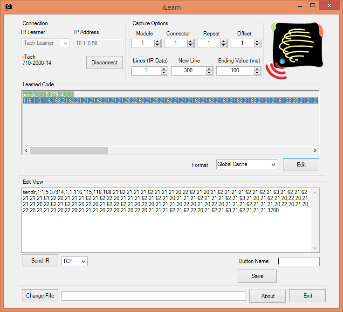Close the iLearn window
The image size is (343, 312).
(329, 6)
